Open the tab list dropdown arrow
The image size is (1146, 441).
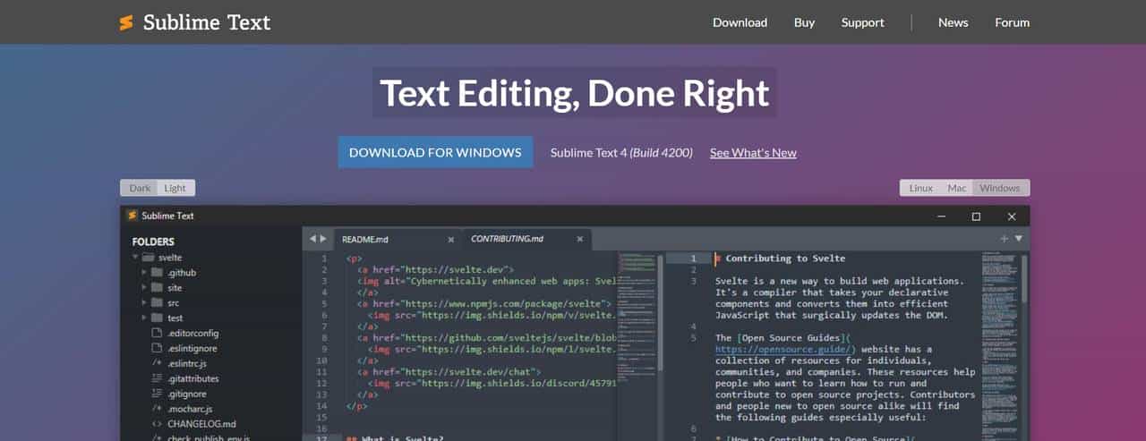[1019, 239]
